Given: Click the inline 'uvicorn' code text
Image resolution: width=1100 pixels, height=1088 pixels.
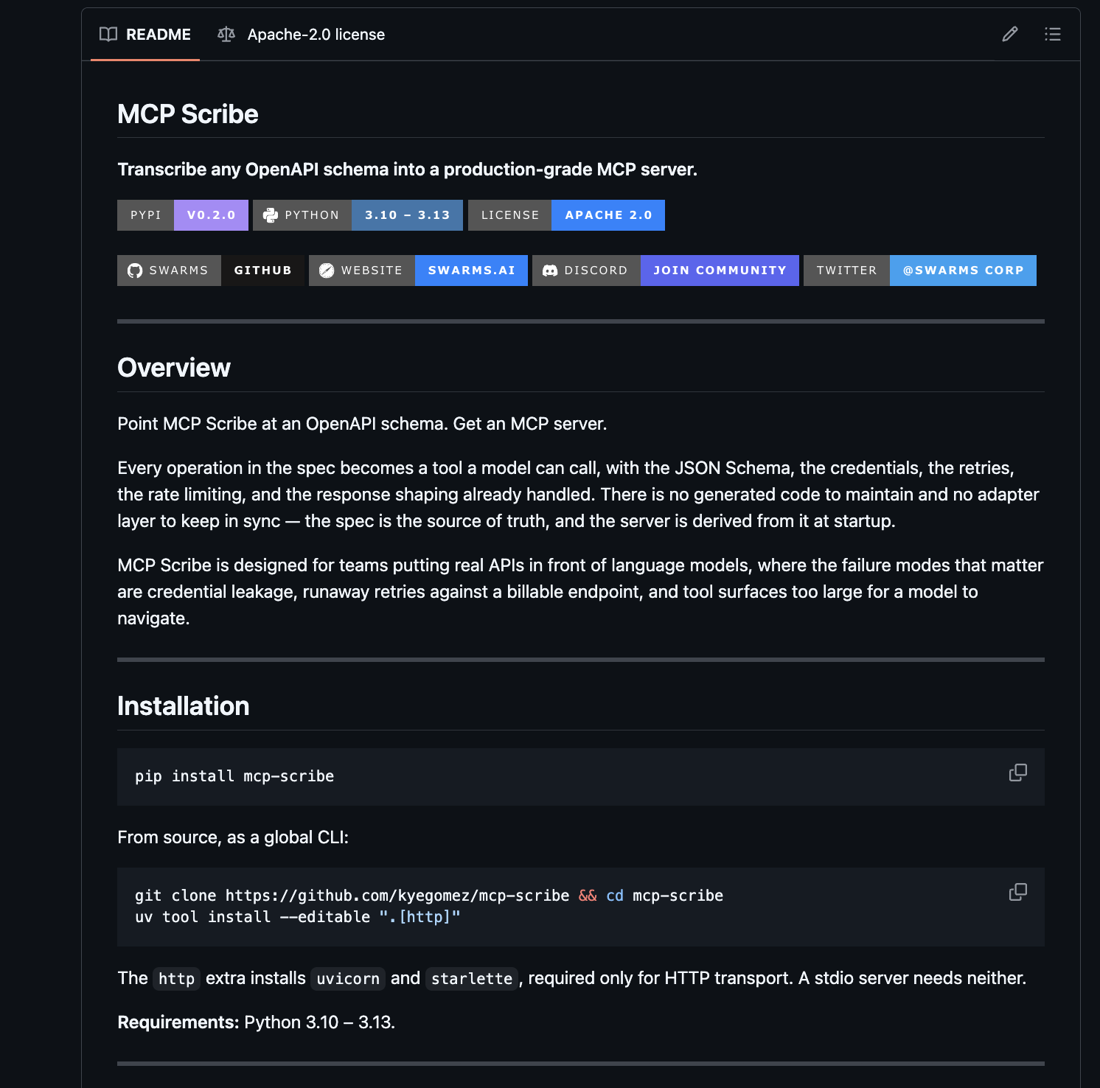Looking at the screenshot, I should (x=348, y=979).
